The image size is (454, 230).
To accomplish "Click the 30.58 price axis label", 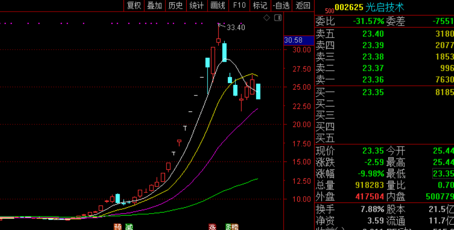I will point(293,40).
